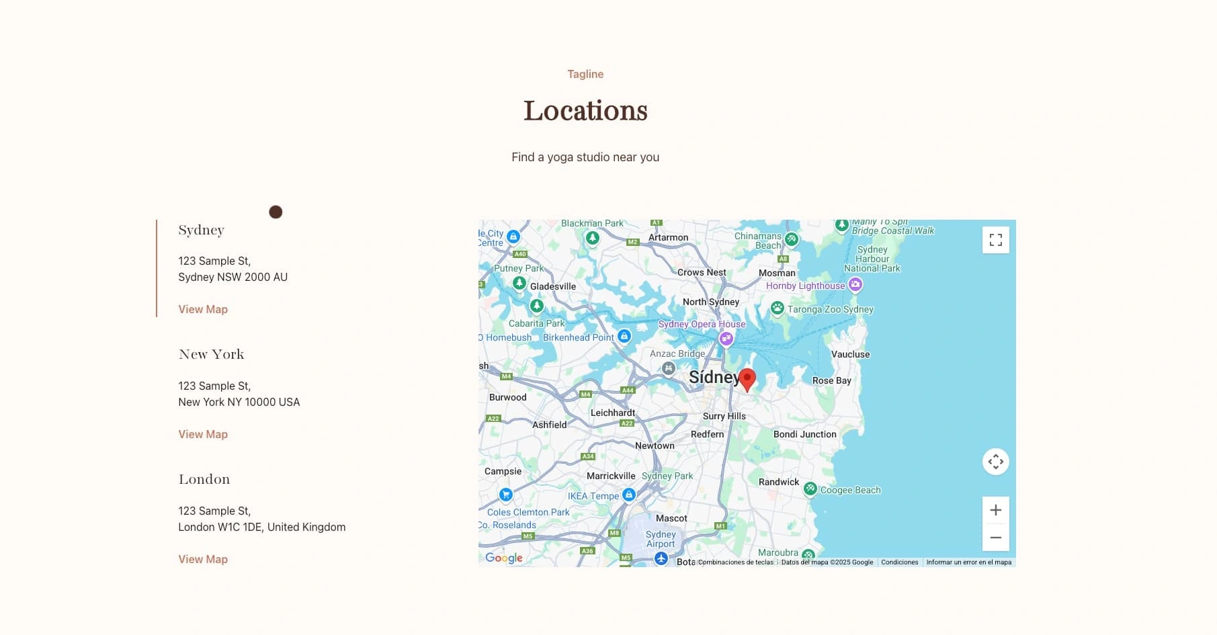Select the Hornby Lighthouse marker
The height and width of the screenshot is (635, 1217).
point(855,285)
